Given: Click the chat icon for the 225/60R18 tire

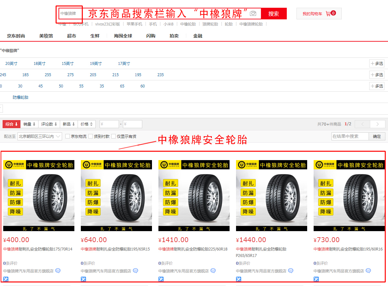Looking at the screenshot, I should pyautogui.click(x=213, y=271).
